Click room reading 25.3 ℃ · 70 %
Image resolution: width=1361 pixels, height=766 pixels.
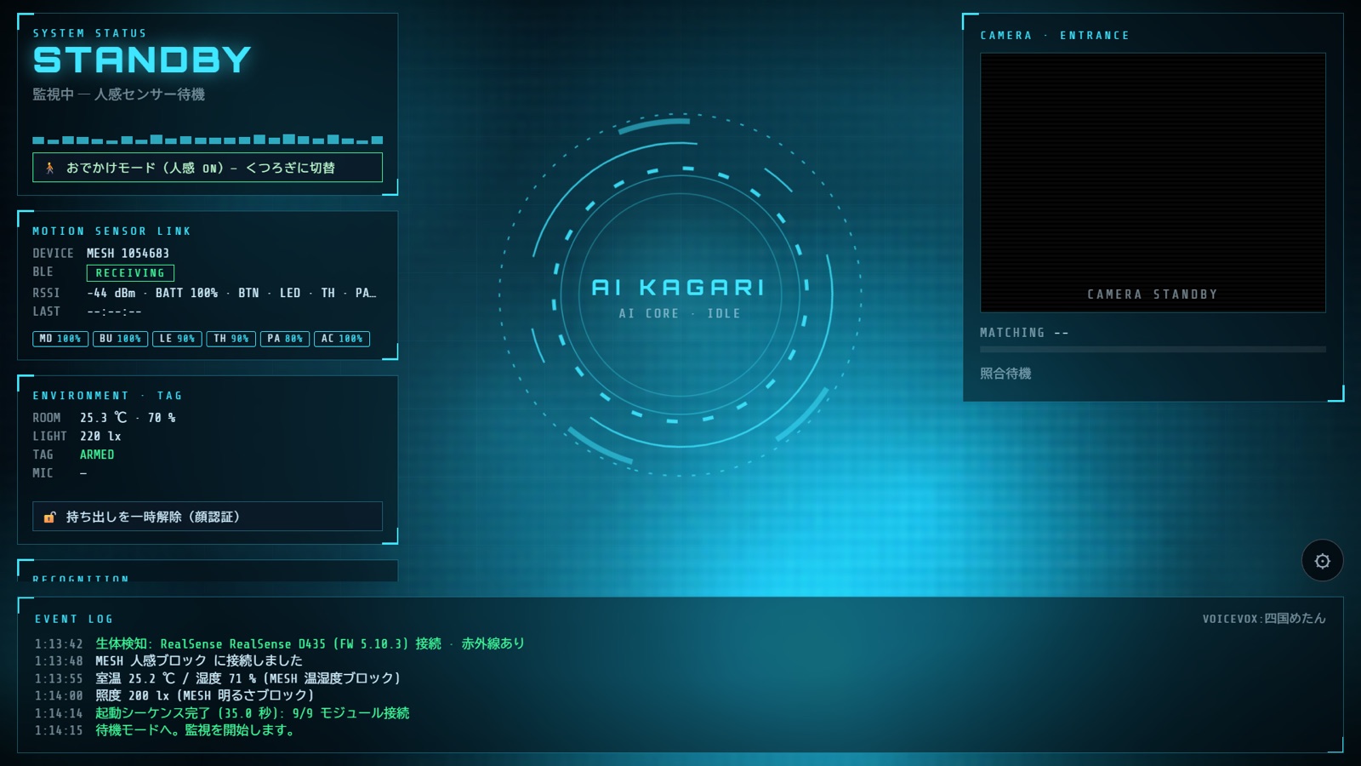point(128,418)
